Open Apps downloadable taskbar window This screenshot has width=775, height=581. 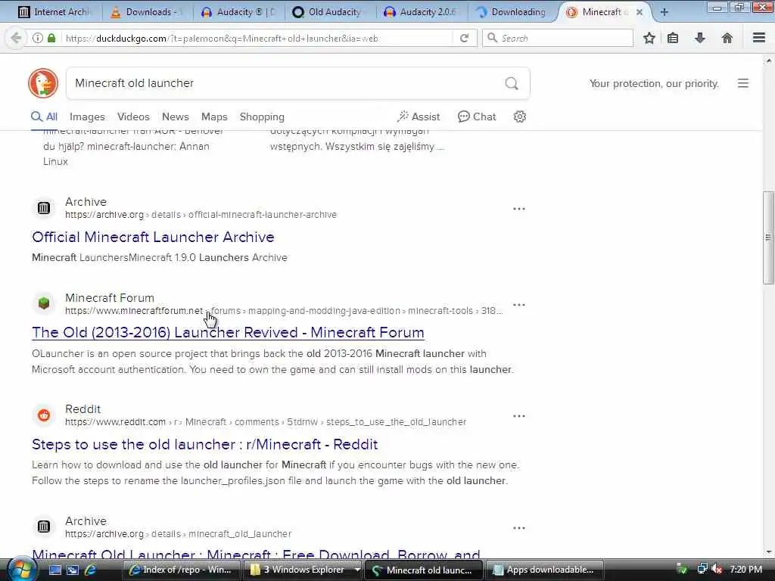[x=545, y=570]
